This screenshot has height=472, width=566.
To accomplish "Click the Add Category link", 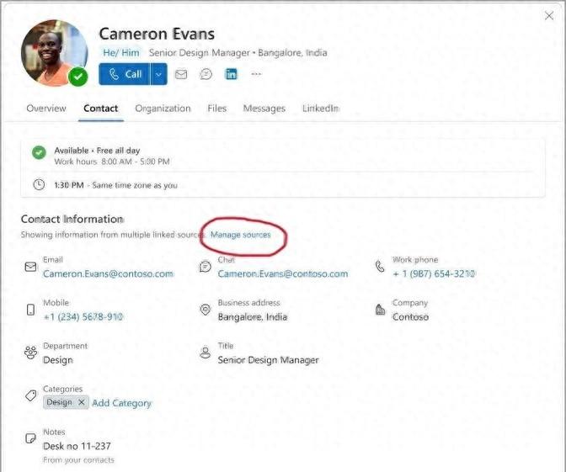I will tap(121, 403).
